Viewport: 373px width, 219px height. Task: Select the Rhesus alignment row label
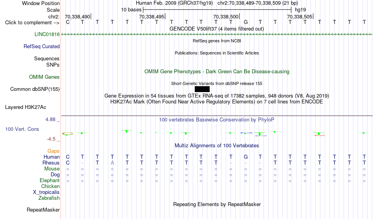click(51, 163)
